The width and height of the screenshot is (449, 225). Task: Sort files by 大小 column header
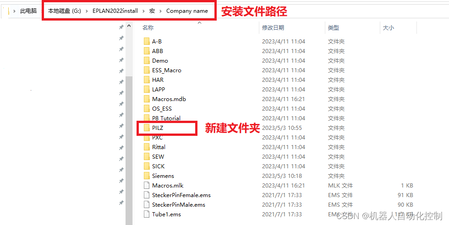coord(389,28)
